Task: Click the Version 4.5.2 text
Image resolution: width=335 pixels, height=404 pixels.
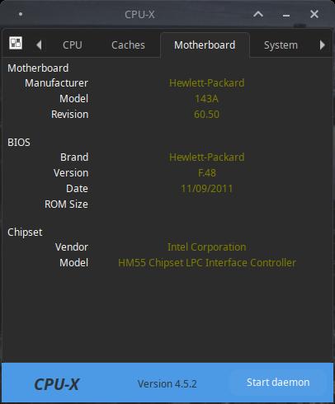Action: point(167,384)
